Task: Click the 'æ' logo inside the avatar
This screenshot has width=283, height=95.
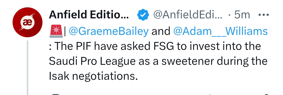Action: (x=28, y=23)
